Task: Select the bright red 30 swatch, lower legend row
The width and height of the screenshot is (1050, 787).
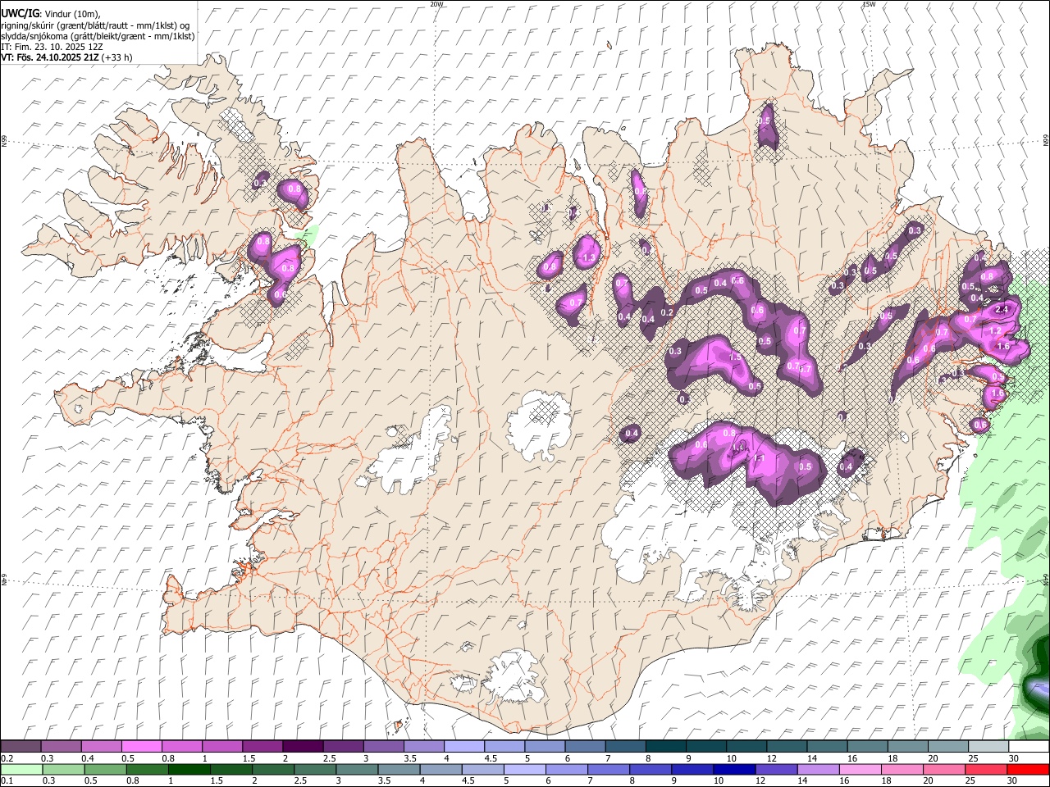Action: [1029, 769]
